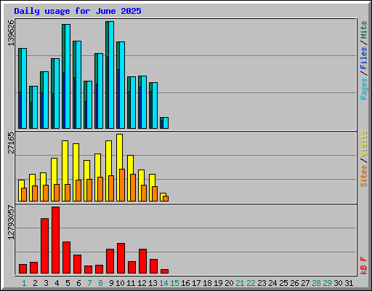The image size is (372, 291).
Task: Click day 14 on the x-axis
Action: (163, 283)
